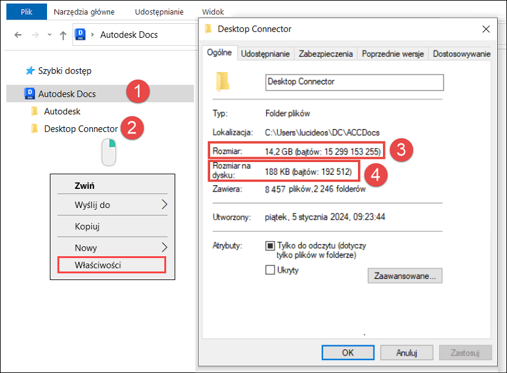
Task: Confirm with the OK button
Action: click(348, 353)
